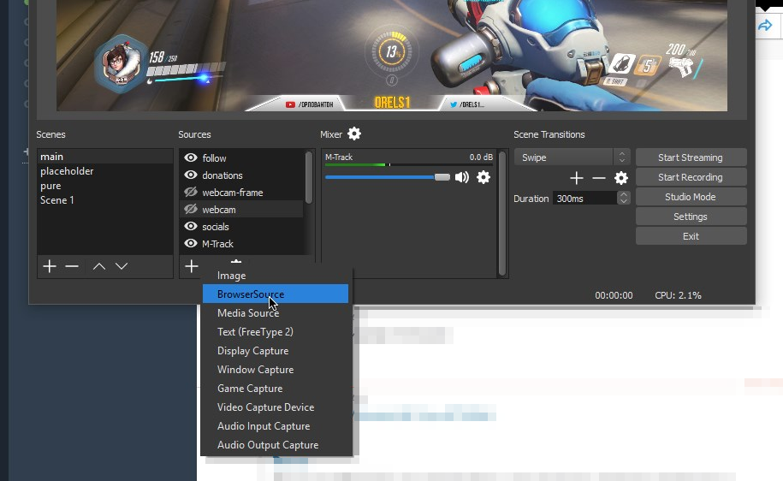Select the pure scene
This screenshot has height=481, width=783.
point(105,186)
